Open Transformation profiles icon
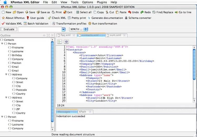The width and height of the screenshot is (197, 137). point(54,24)
